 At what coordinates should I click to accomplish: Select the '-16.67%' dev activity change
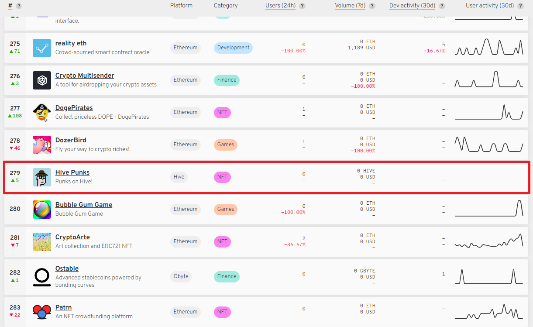(434, 51)
